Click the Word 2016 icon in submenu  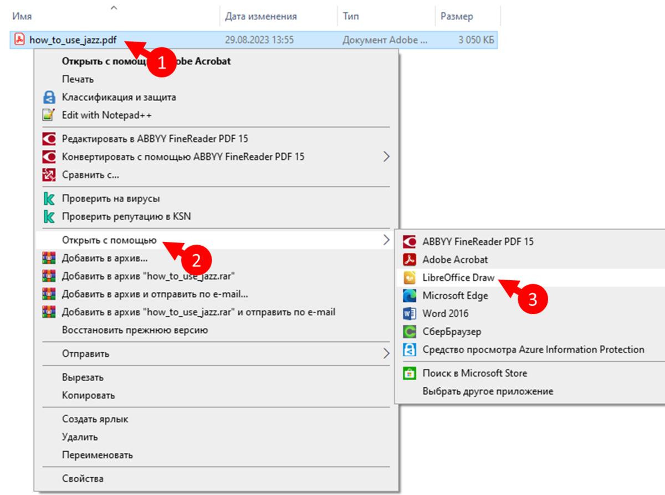click(410, 314)
